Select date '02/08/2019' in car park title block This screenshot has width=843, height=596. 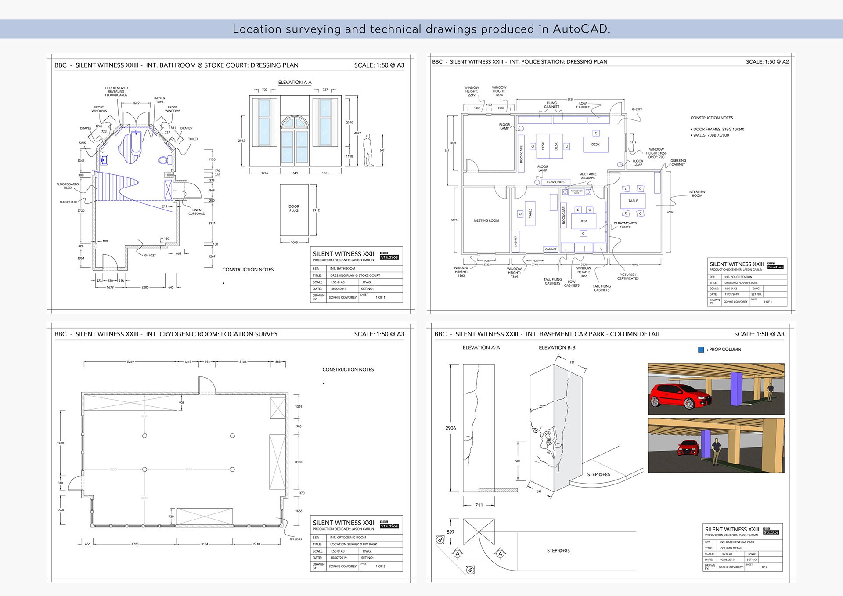(x=727, y=560)
